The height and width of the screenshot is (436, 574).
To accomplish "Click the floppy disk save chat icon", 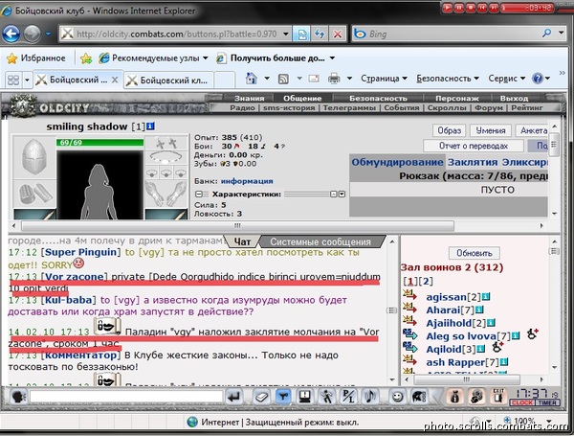I will (x=304, y=397).
